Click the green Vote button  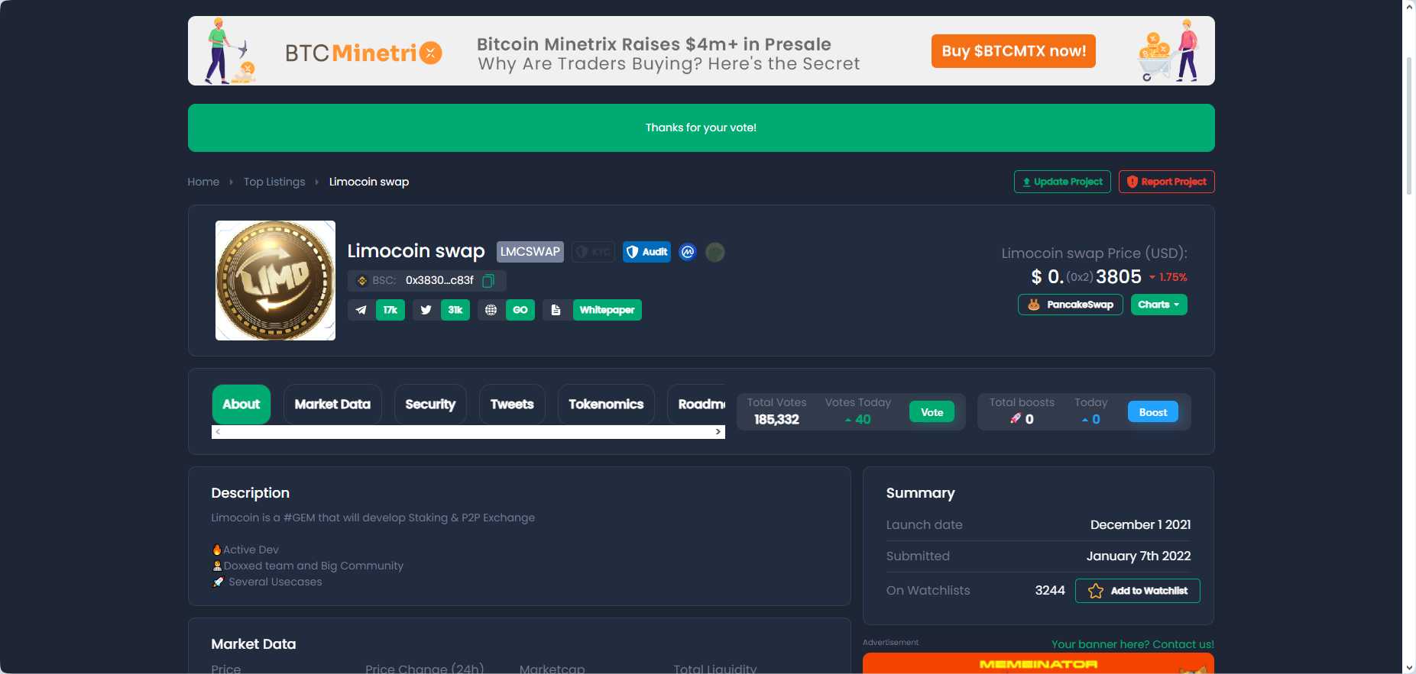click(932, 412)
